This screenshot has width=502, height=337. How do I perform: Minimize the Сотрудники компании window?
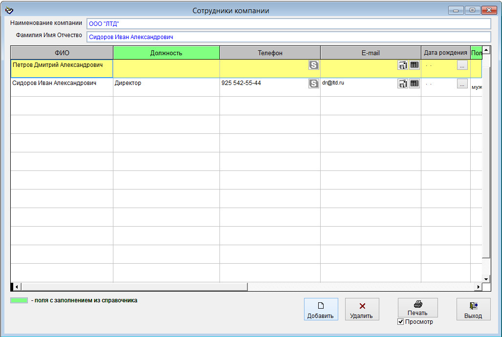tap(456, 10)
